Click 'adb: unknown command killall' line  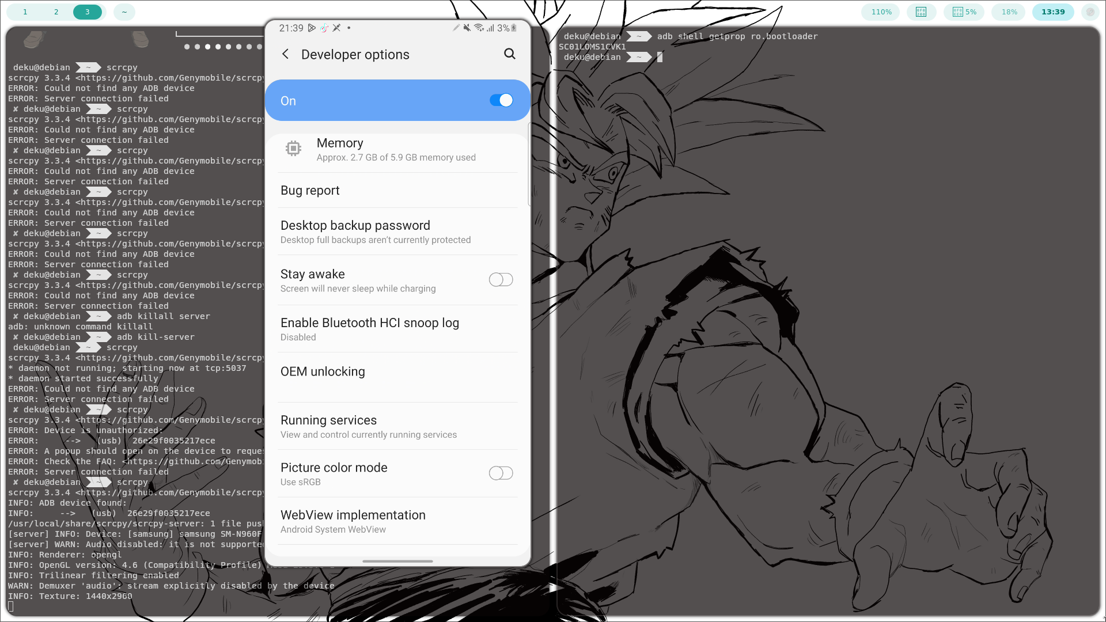[x=81, y=327]
